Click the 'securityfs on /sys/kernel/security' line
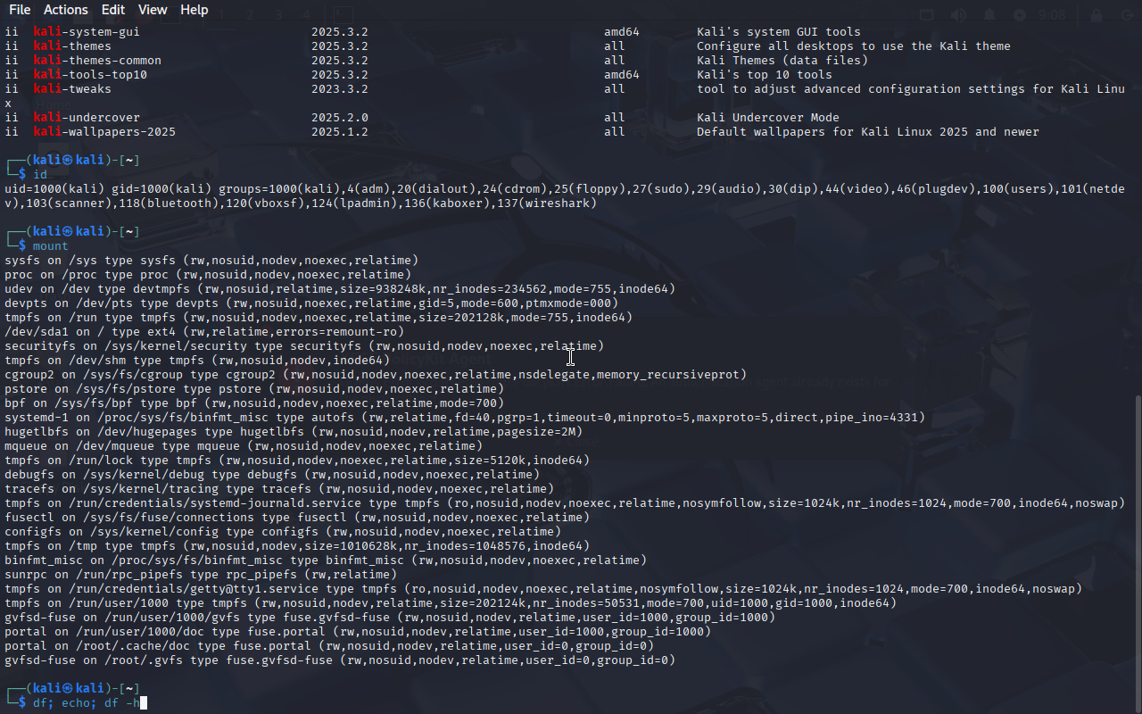Image resolution: width=1142 pixels, height=714 pixels. point(304,345)
